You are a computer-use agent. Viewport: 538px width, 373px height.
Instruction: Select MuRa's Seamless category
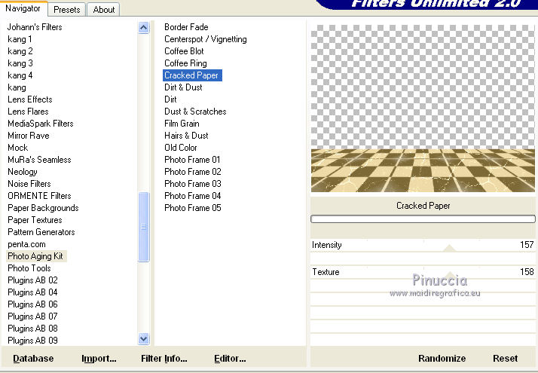coord(39,160)
